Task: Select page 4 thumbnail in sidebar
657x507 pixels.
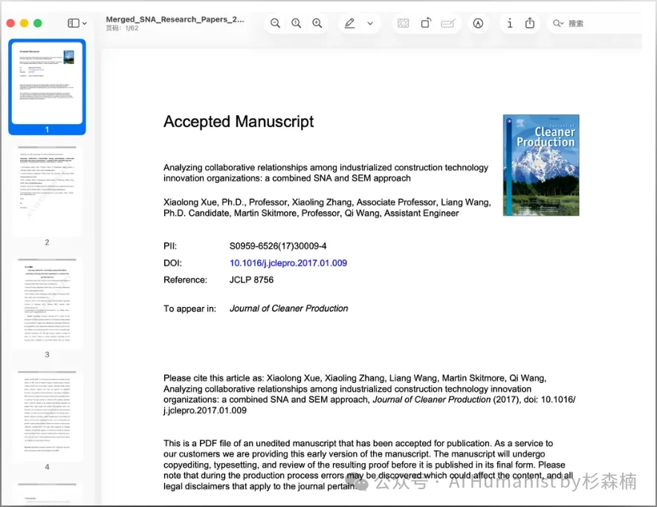Action: 47,415
